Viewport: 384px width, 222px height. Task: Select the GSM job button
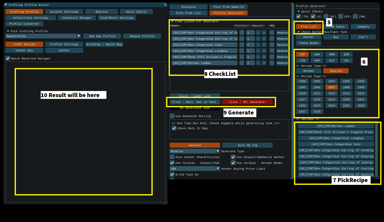click(346, 54)
